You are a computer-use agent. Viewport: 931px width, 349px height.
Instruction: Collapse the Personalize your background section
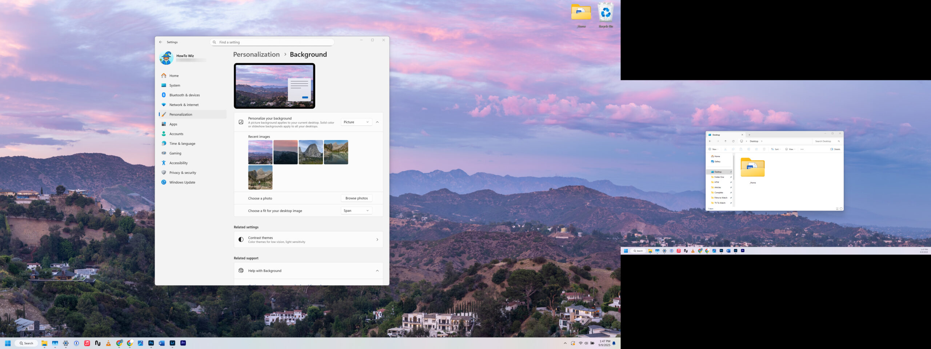click(x=377, y=122)
